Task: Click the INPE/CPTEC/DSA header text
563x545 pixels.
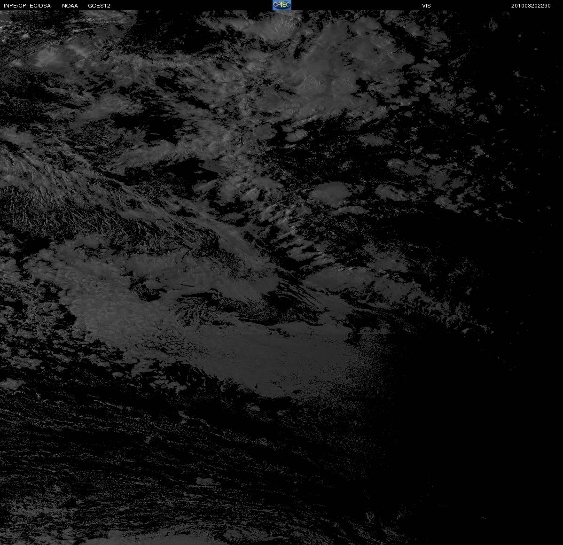Action: tap(27, 6)
